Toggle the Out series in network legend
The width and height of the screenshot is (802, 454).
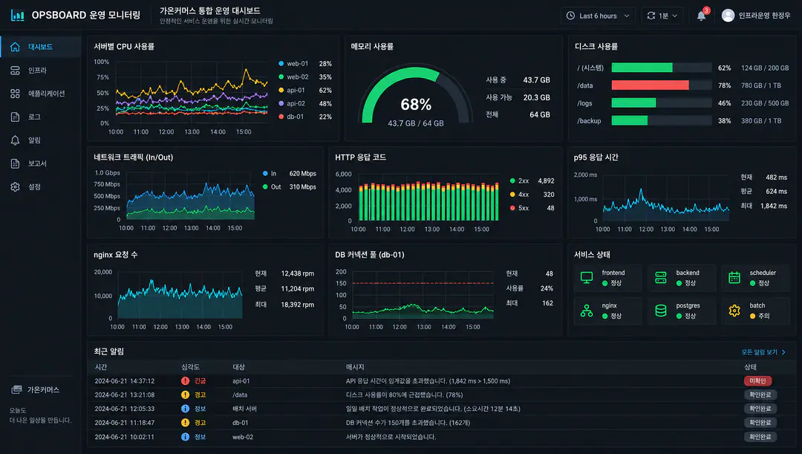tap(289, 187)
